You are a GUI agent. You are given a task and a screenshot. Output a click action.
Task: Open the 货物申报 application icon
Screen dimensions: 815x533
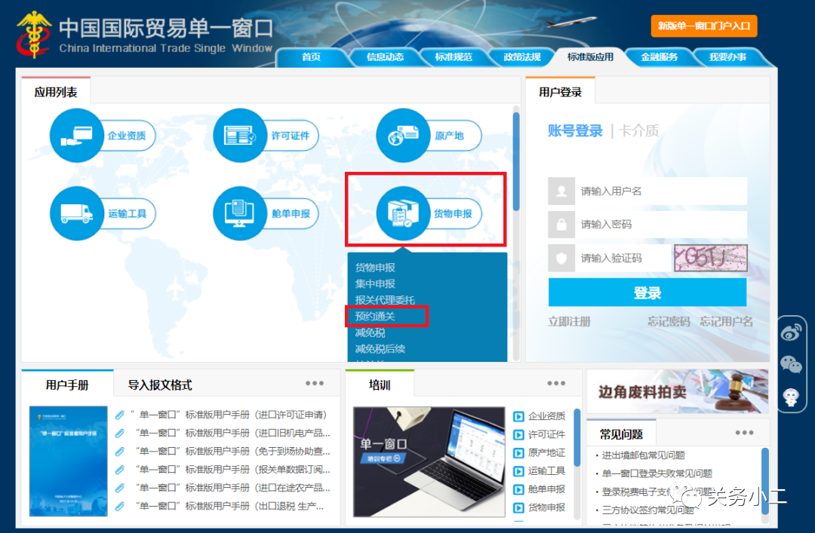403,213
